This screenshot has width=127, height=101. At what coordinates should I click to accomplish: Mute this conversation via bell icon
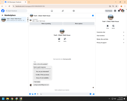pyautogui.click(x=108, y=26)
